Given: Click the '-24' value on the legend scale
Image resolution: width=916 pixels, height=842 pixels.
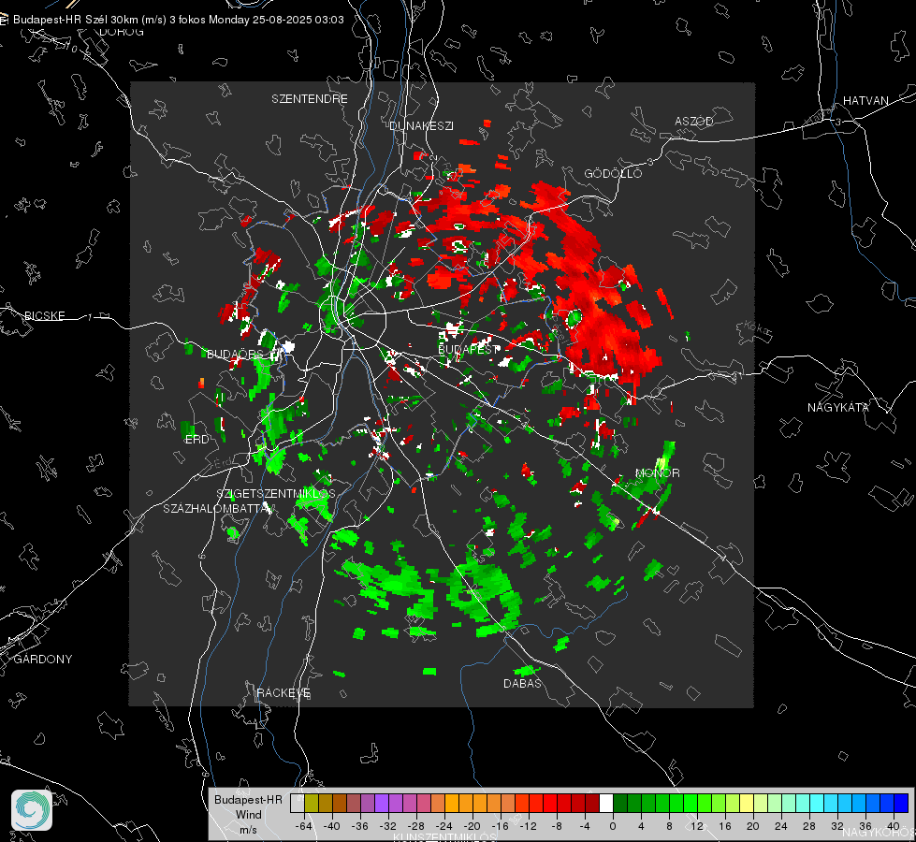Looking at the screenshot, I should (x=444, y=826).
